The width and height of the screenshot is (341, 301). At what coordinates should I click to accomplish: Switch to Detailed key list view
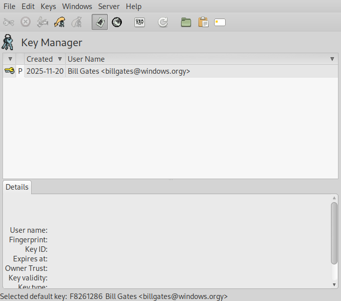117,22
